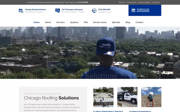Click the hero skyline banner image
This screenshot has height=112, width=180.
[90, 53]
